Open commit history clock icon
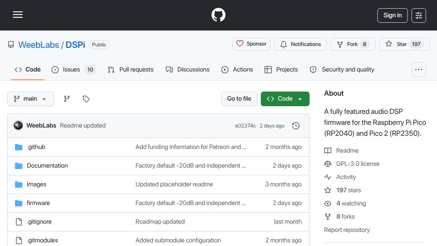437x246 pixels. (296, 126)
